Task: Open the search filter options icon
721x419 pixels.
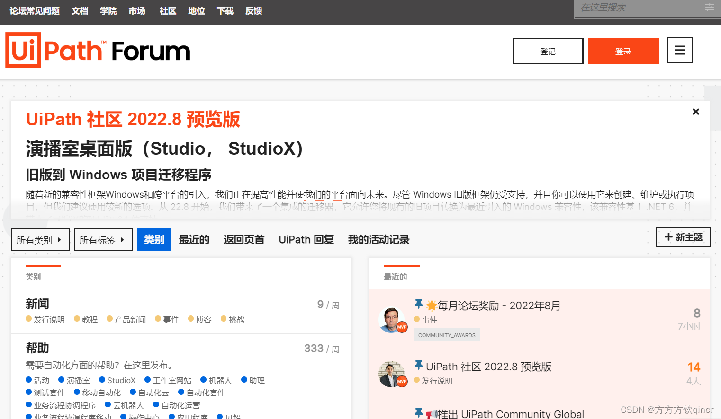Action: coord(709,8)
